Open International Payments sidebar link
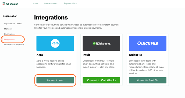The height and width of the screenshot is (98, 185). (14, 45)
